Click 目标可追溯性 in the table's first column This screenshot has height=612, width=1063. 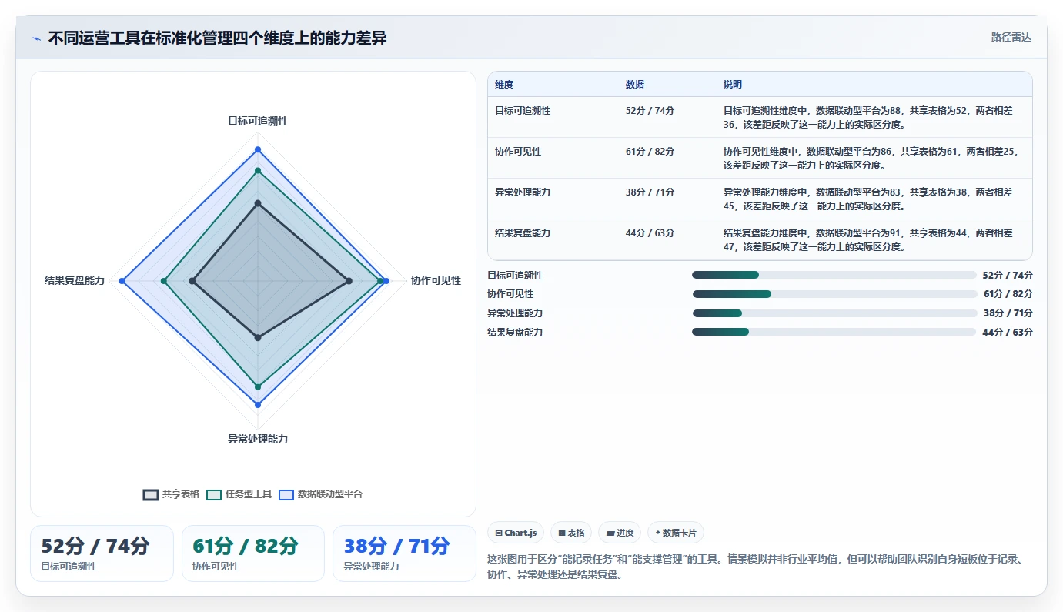tap(523, 111)
